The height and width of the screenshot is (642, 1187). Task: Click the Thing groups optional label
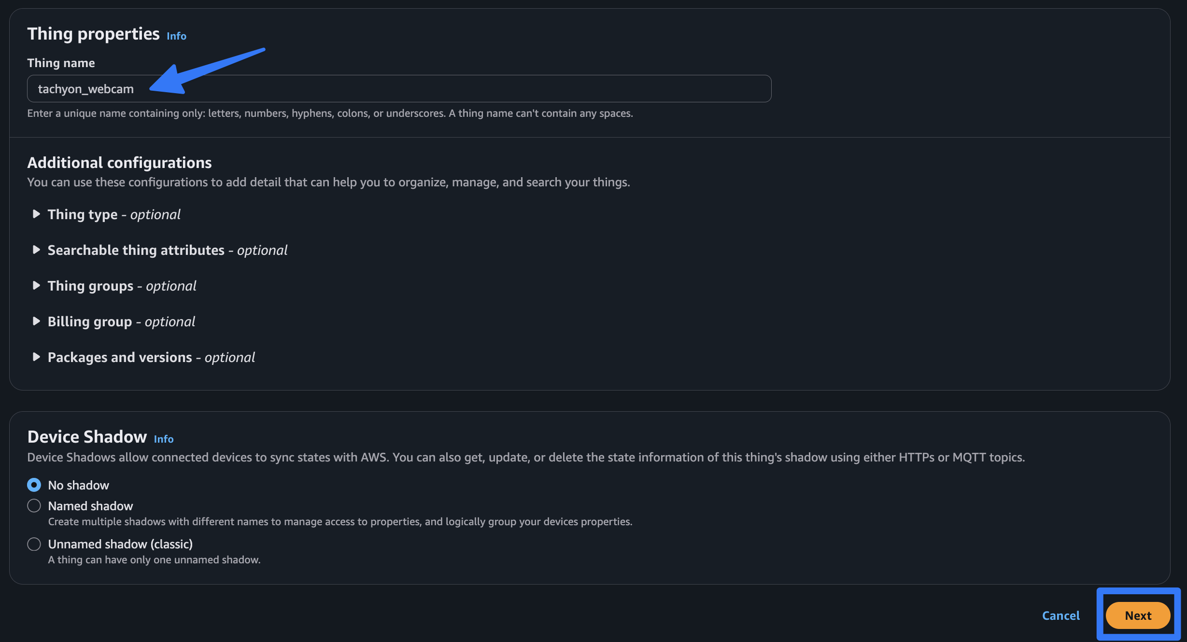click(122, 286)
